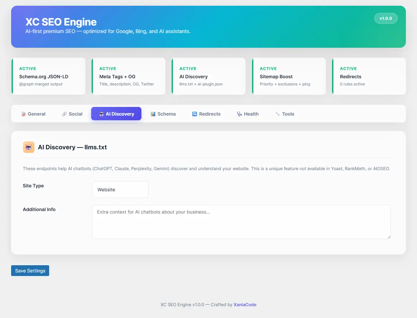Click the 'AI-first premium SEO' tagline
Viewport: 417px width, 318px height.
tap(108, 31)
